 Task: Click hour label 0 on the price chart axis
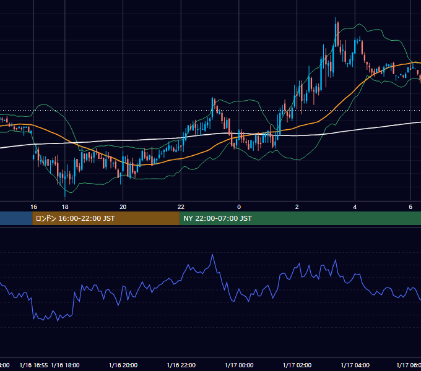click(x=239, y=207)
